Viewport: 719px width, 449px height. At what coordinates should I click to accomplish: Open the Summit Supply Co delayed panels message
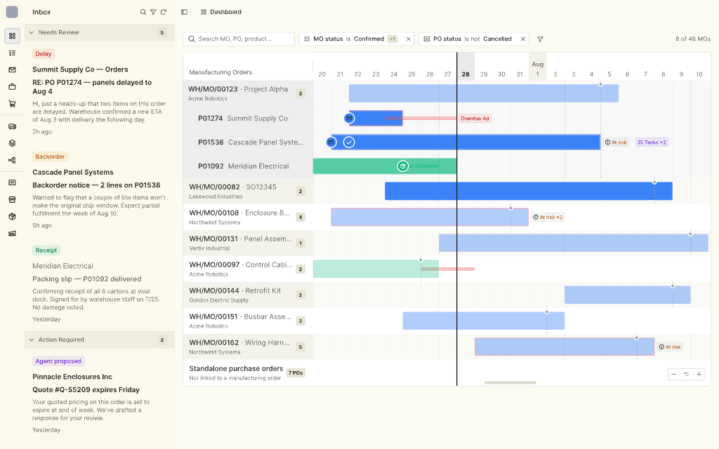100,93
